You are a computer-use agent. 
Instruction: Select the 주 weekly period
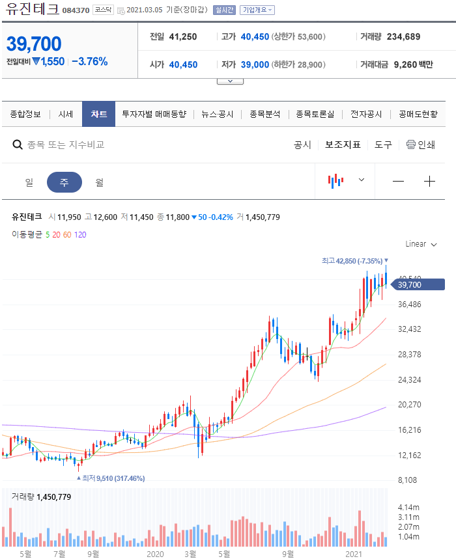[x=64, y=182]
